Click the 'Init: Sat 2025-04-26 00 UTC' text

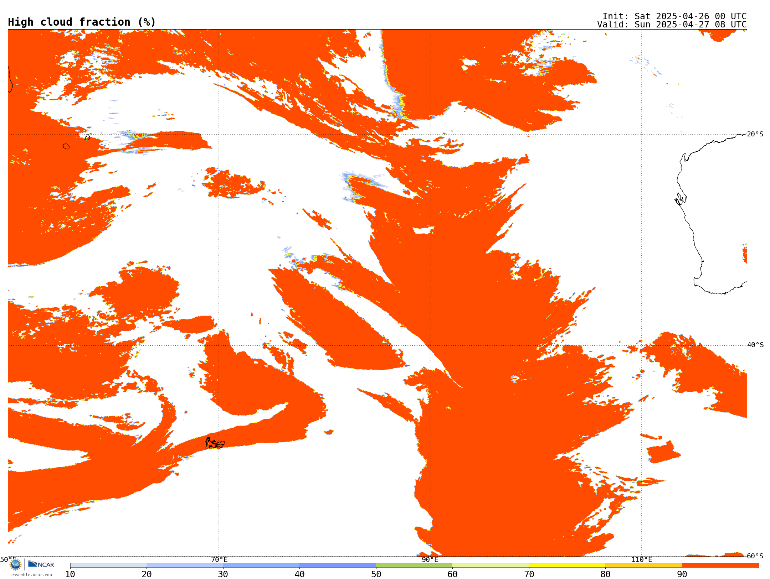point(674,16)
